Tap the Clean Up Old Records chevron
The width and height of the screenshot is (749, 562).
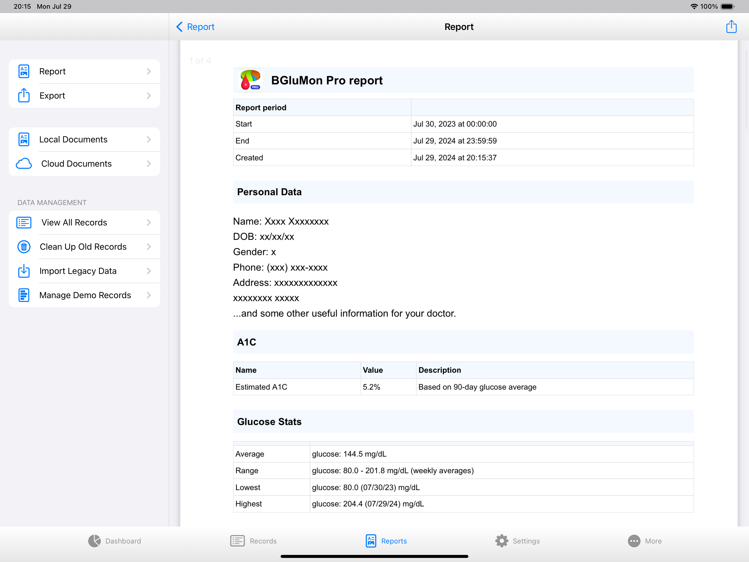(x=149, y=247)
